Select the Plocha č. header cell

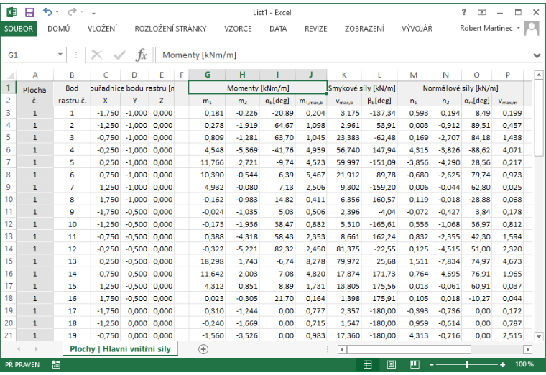(34, 94)
